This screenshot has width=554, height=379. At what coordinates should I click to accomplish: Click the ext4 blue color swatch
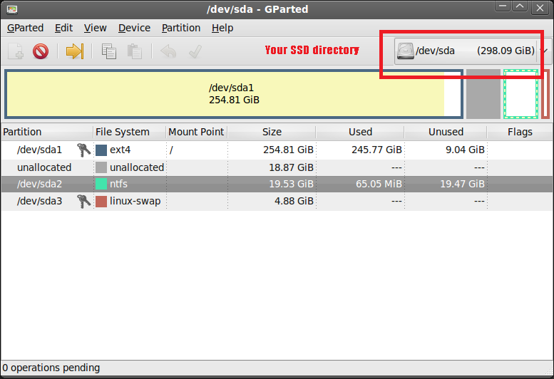point(101,150)
